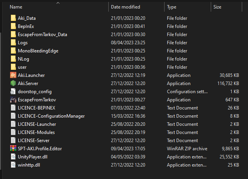This screenshot has height=179, width=248.
Task: Select the winhttp.dll file icon
Action: tap(13, 165)
